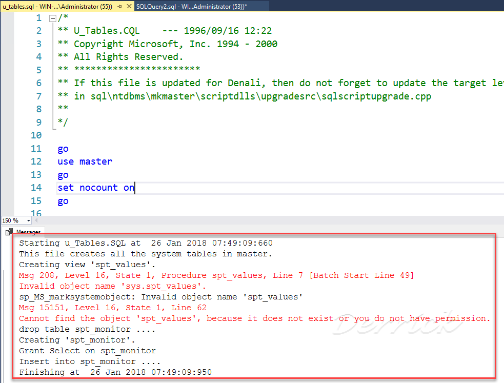The image size is (504, 383).
Task: Click the 'set nocount on' statement
Action: pyautogui.click(x=95, y=187)
